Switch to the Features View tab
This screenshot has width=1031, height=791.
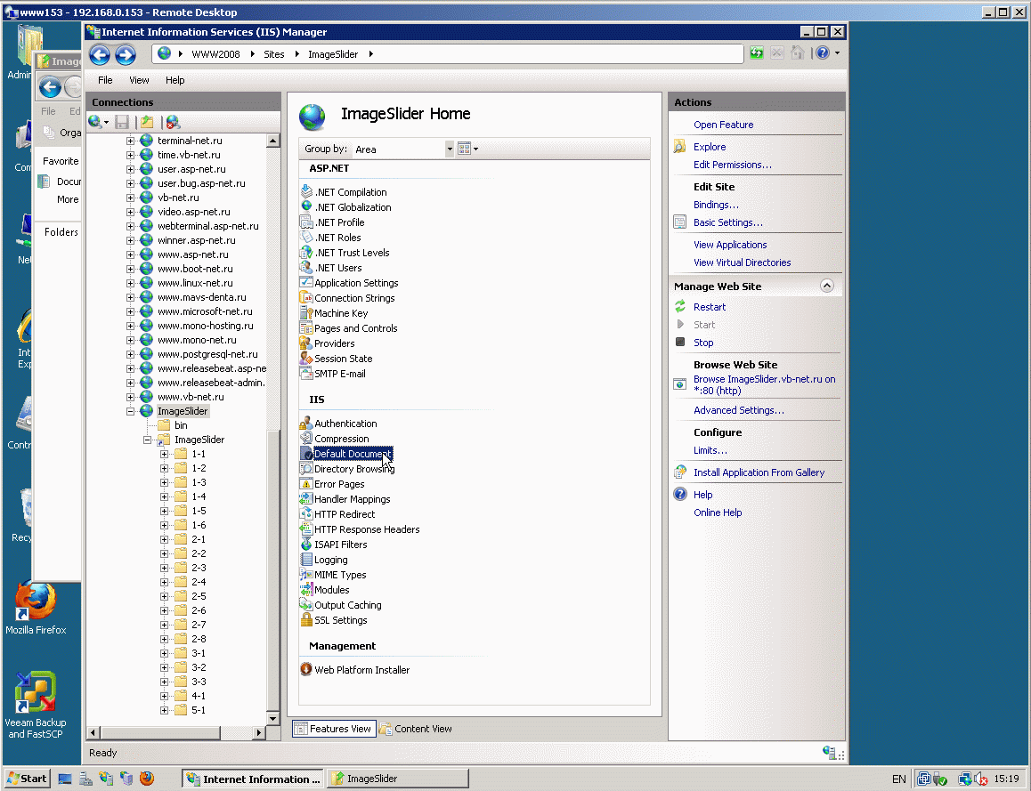[x=334, y=729]
